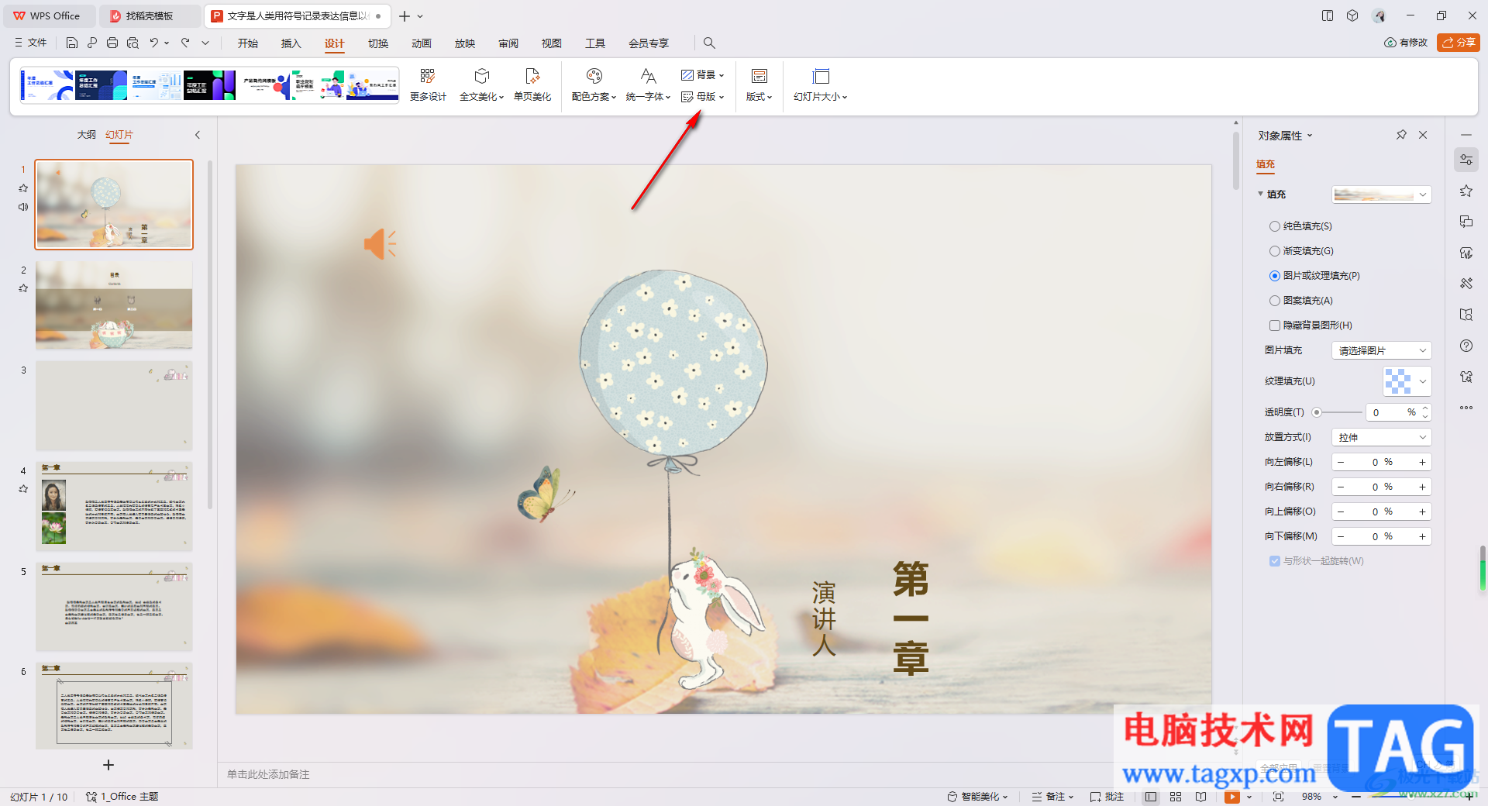This screenshot has width=1488, height=806.
Task: Adjust the 透明度 transparency slider
Action: 1317,412
